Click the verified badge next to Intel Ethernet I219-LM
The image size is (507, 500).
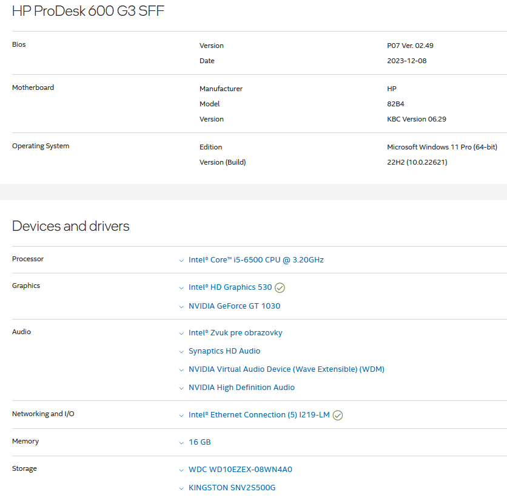pos(338,415)
